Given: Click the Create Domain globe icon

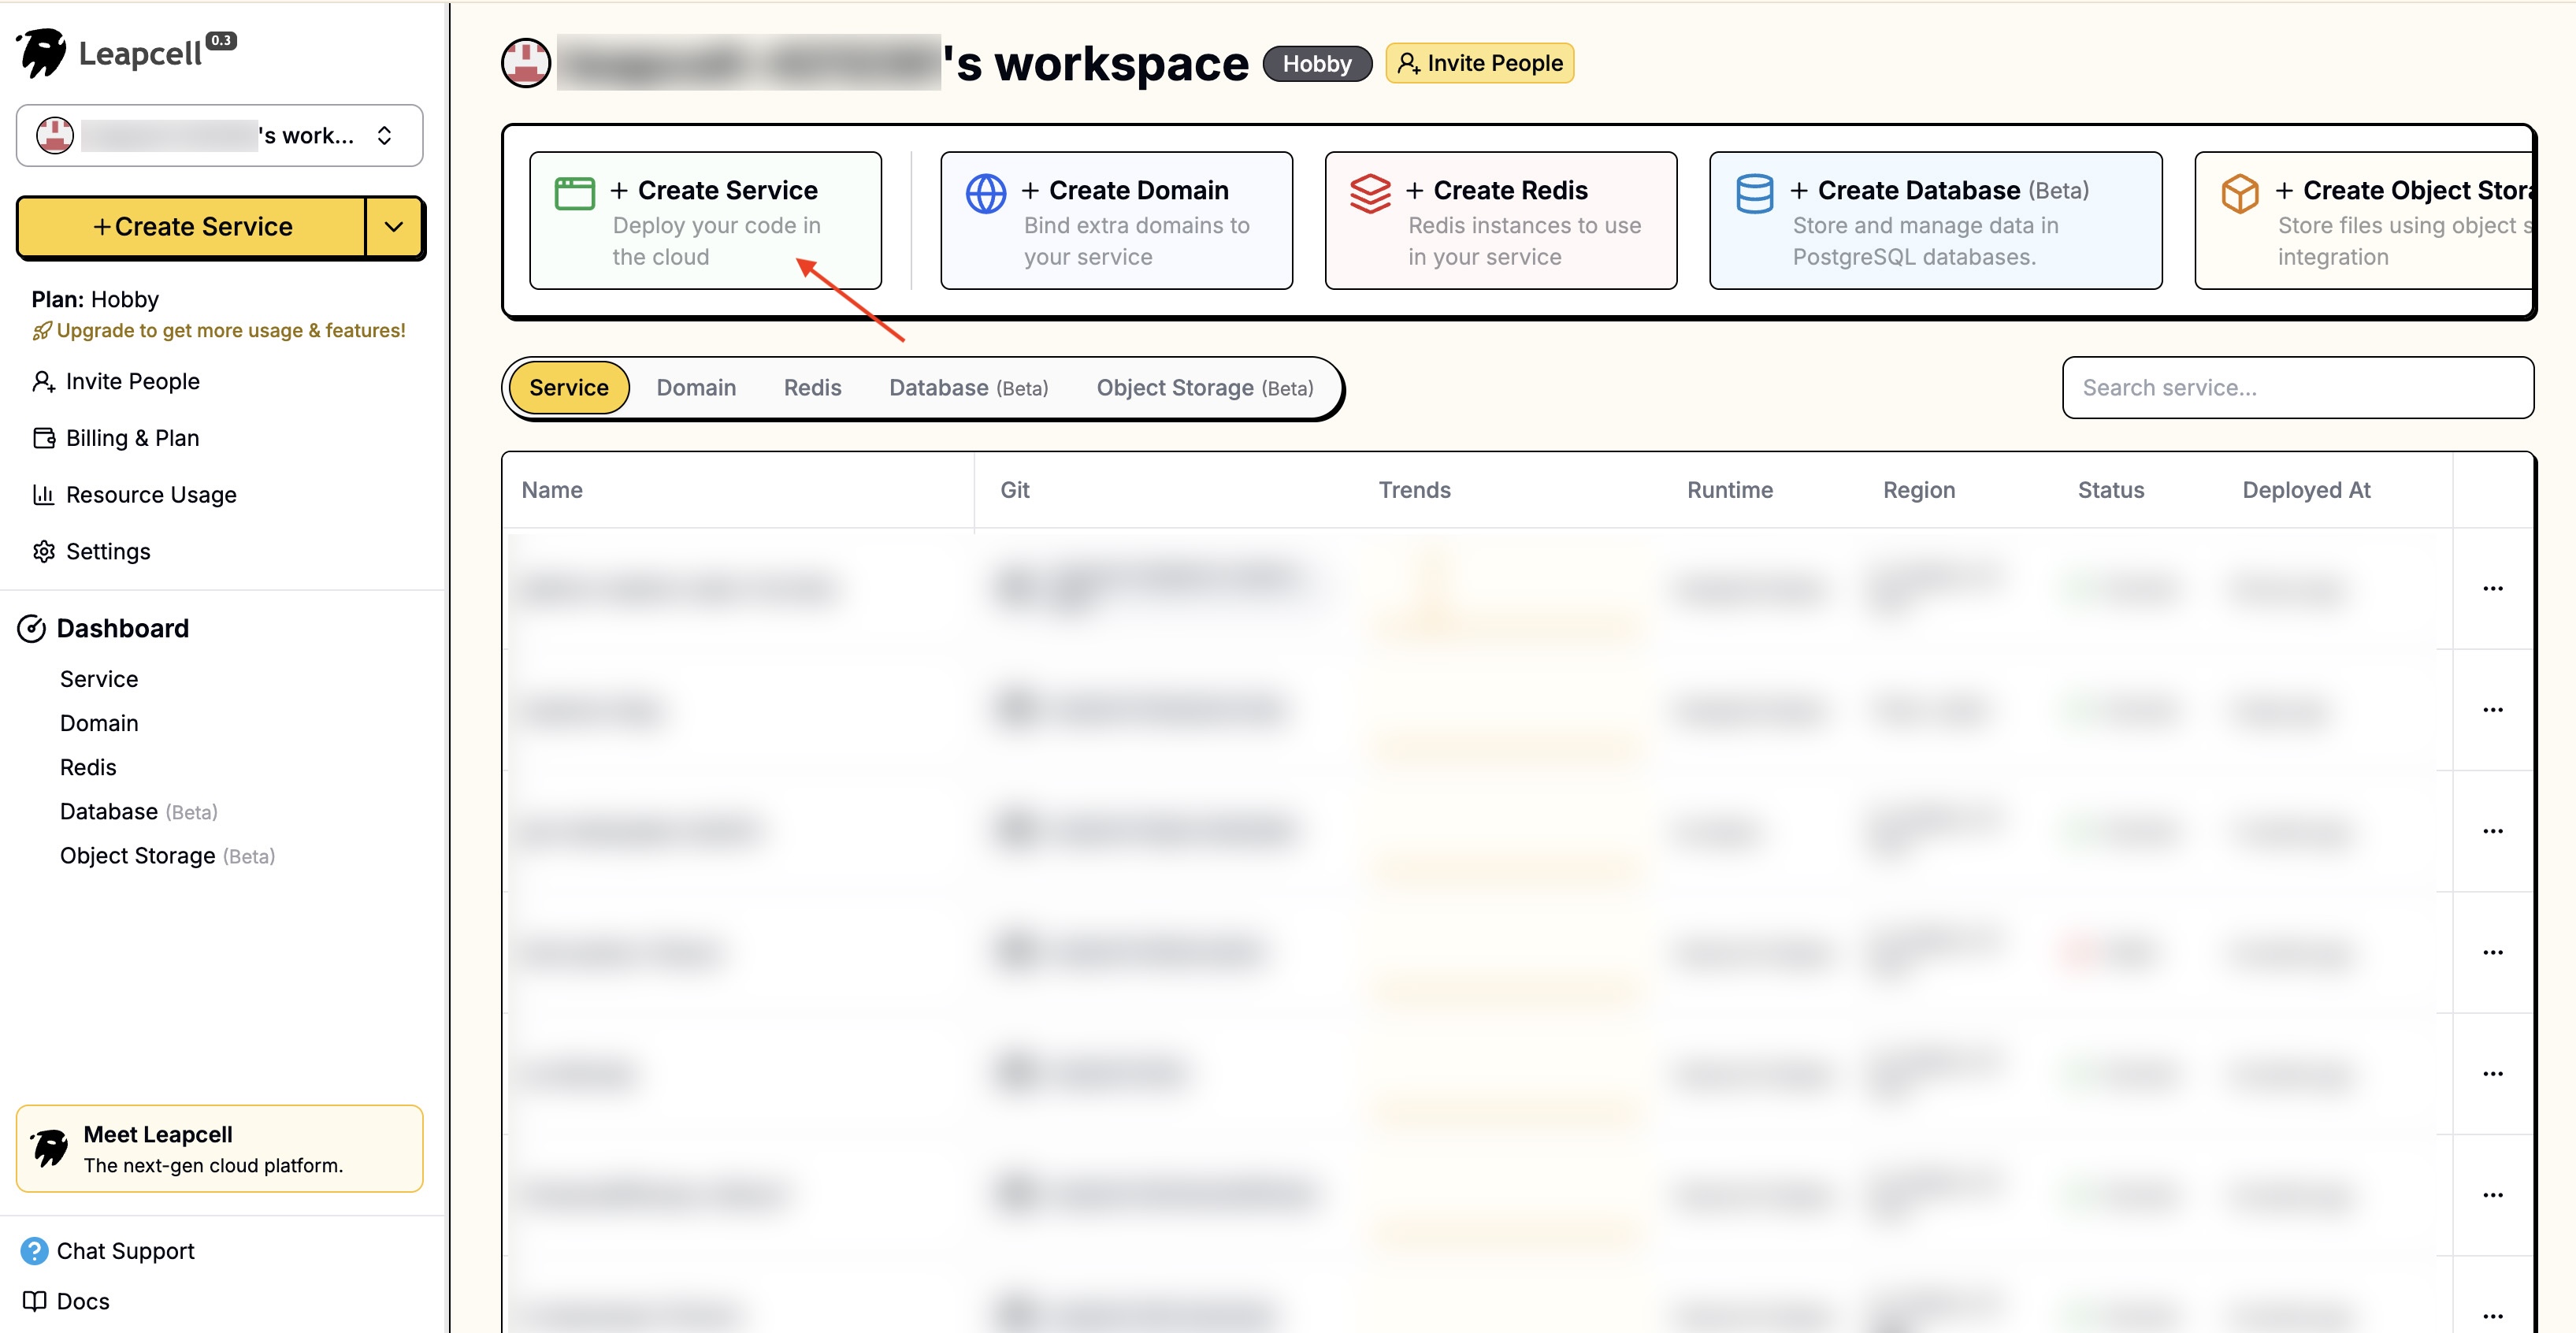Looking at the screenshot, I should pyautogui.click(x=985, y=193).
